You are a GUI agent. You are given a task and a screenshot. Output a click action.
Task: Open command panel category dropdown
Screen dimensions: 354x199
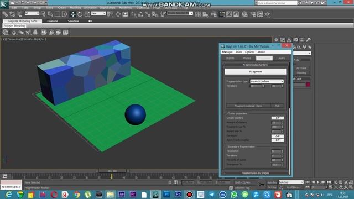pos(302,53)
